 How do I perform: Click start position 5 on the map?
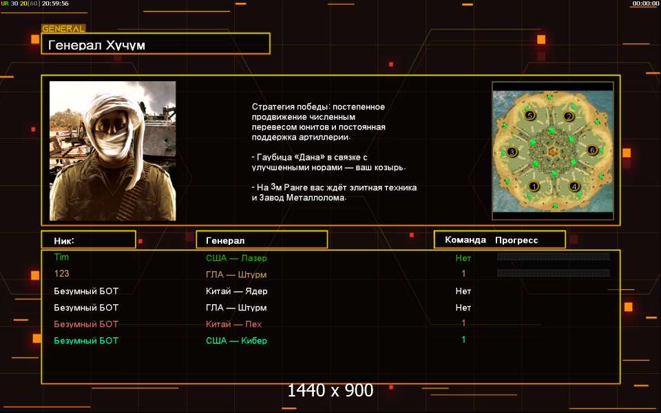point(529,115)
